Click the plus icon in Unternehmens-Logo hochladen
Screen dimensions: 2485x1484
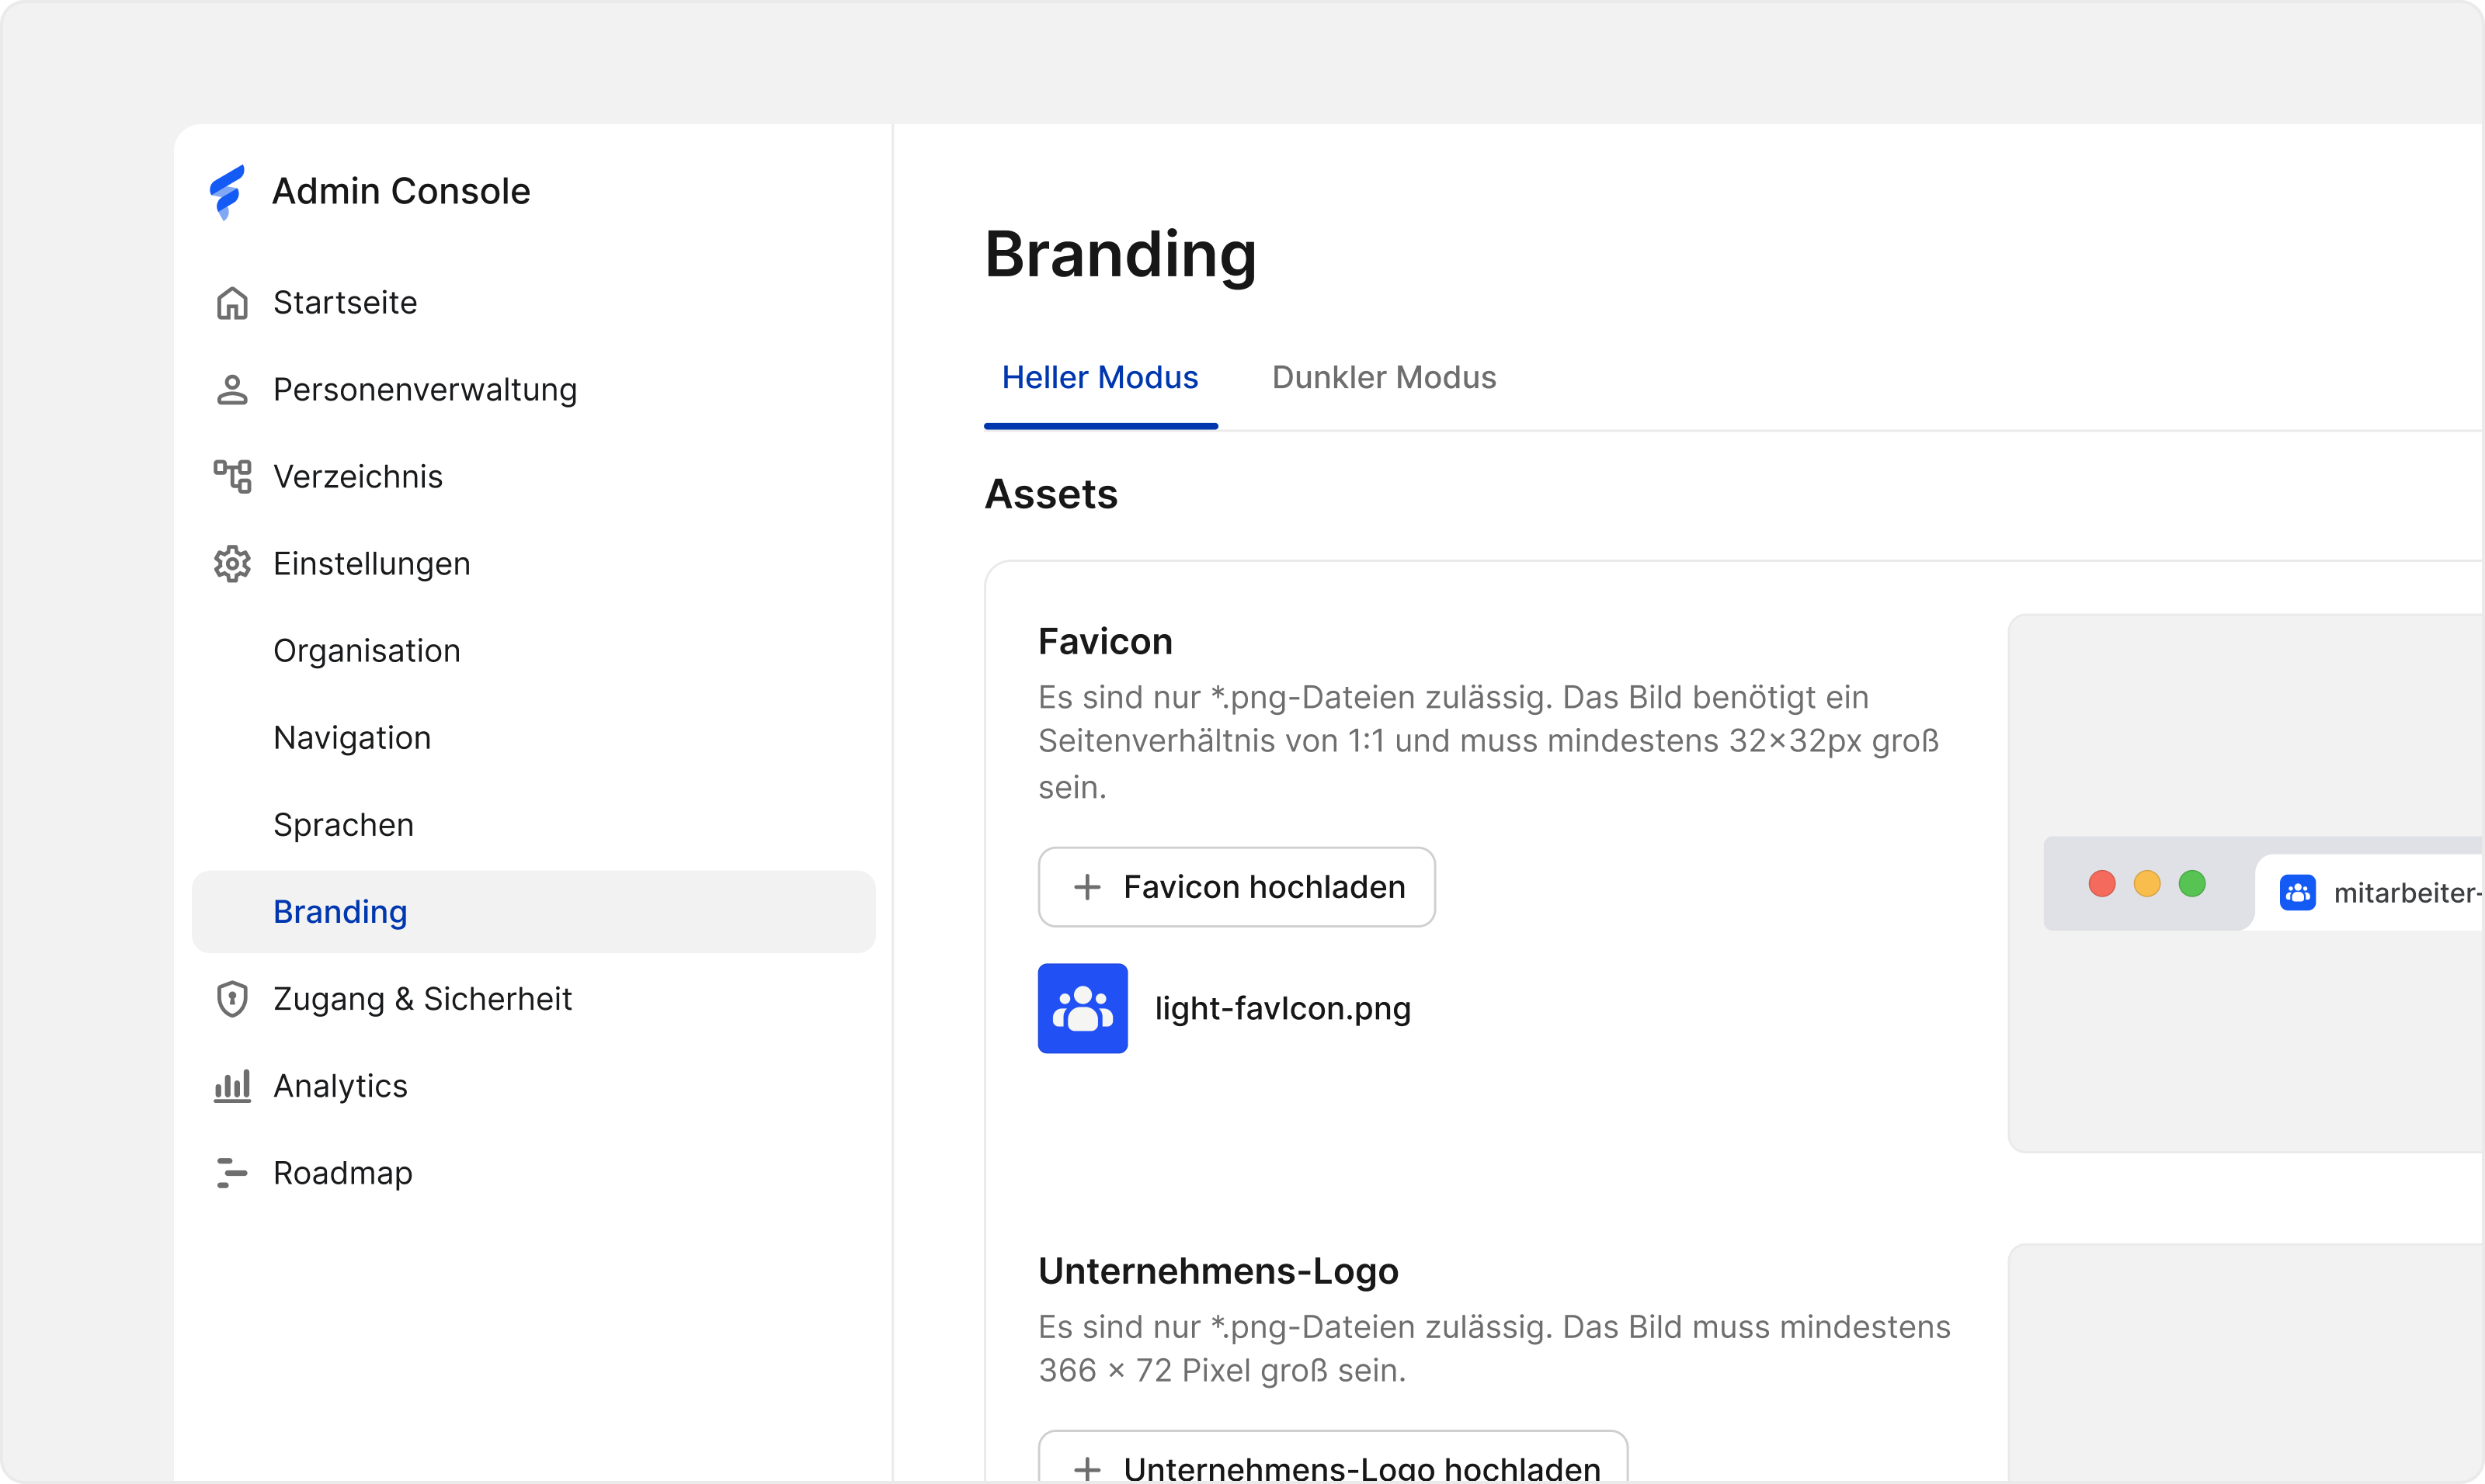coord(1087,1470)
